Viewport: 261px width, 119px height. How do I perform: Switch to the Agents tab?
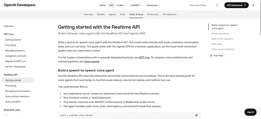click(112, 14)
